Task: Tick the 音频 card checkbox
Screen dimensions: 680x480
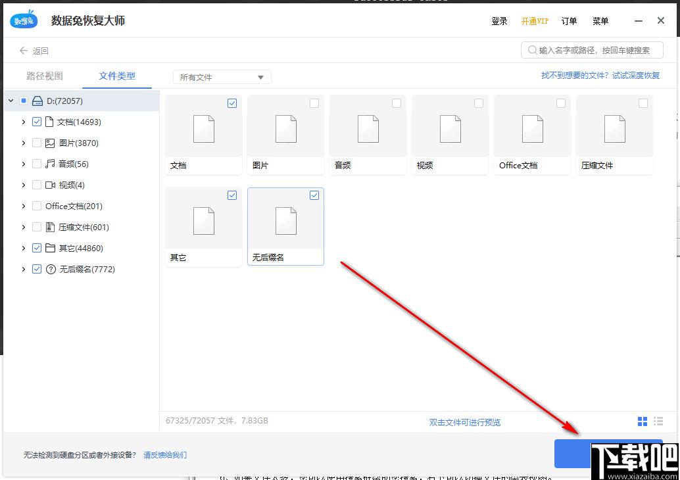Action: click(397, 103)
